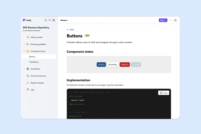201x134 pixels.
Task: Click the 'Button label' code line
Action: (78, 100)
